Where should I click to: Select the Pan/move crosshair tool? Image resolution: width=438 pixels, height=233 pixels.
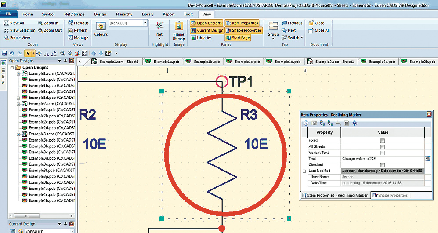click(x=39, y=53)
